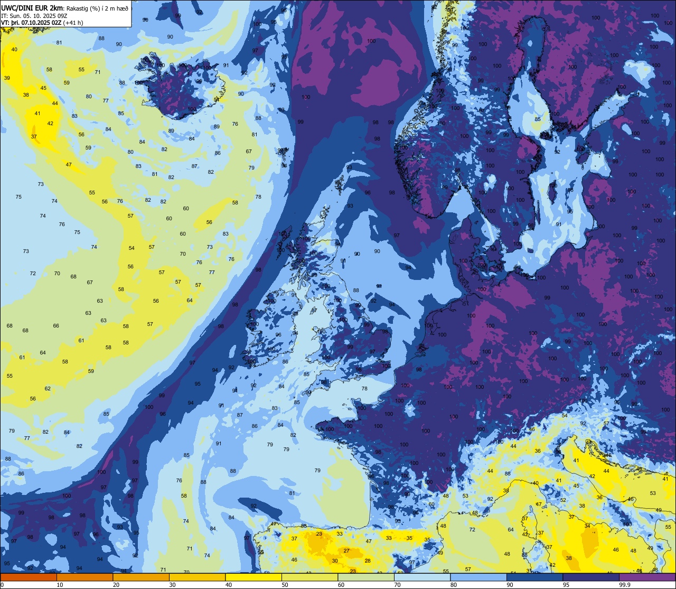This screenshot has width=676, height=589.
Task: Click the legend tick label "30"
Action: click(172, 585)
